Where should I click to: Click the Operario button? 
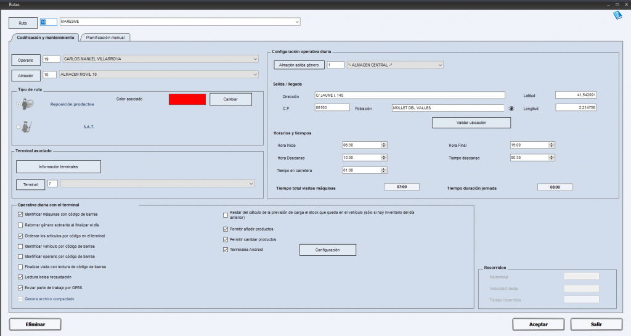click(26, 60)
